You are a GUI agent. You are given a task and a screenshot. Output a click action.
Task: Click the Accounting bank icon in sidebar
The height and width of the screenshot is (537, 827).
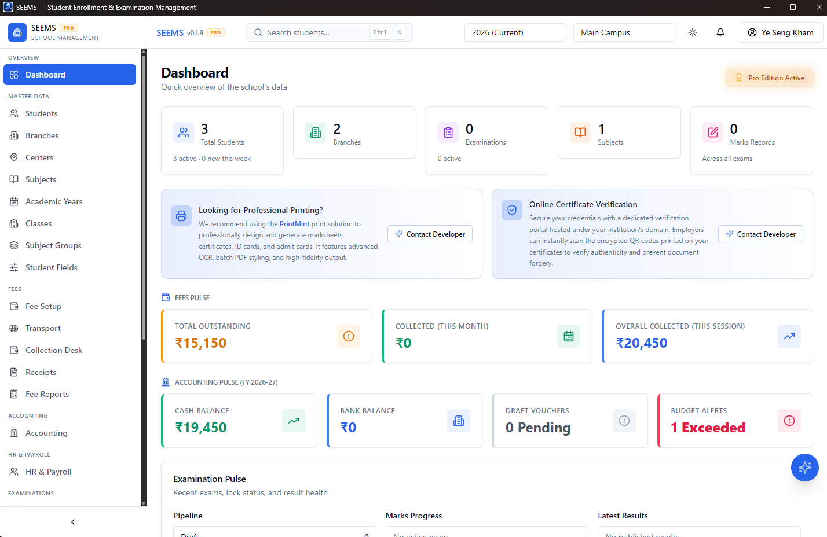pos(14,433)
